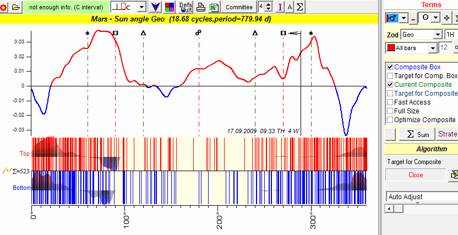Image resolution: width=458 pixels, height=235 pixels.
Task: Open file with the folder icon
Action: pos(16,7)
